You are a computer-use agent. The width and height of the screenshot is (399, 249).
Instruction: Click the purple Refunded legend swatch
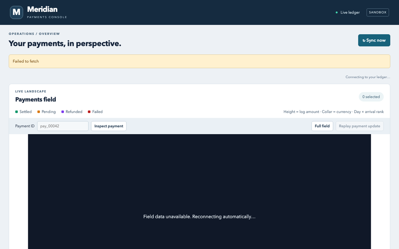(x=63, y=112)
